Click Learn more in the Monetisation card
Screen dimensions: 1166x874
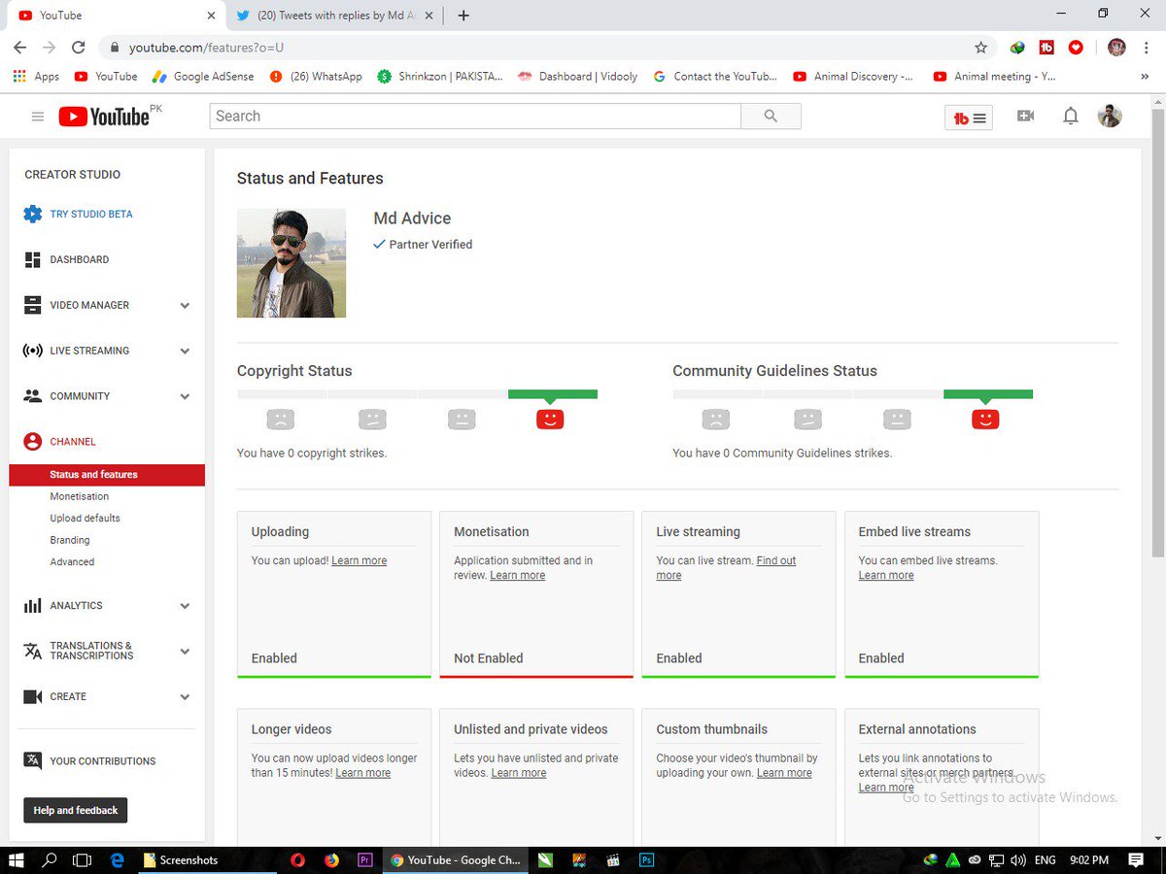(x=518, y=575)
